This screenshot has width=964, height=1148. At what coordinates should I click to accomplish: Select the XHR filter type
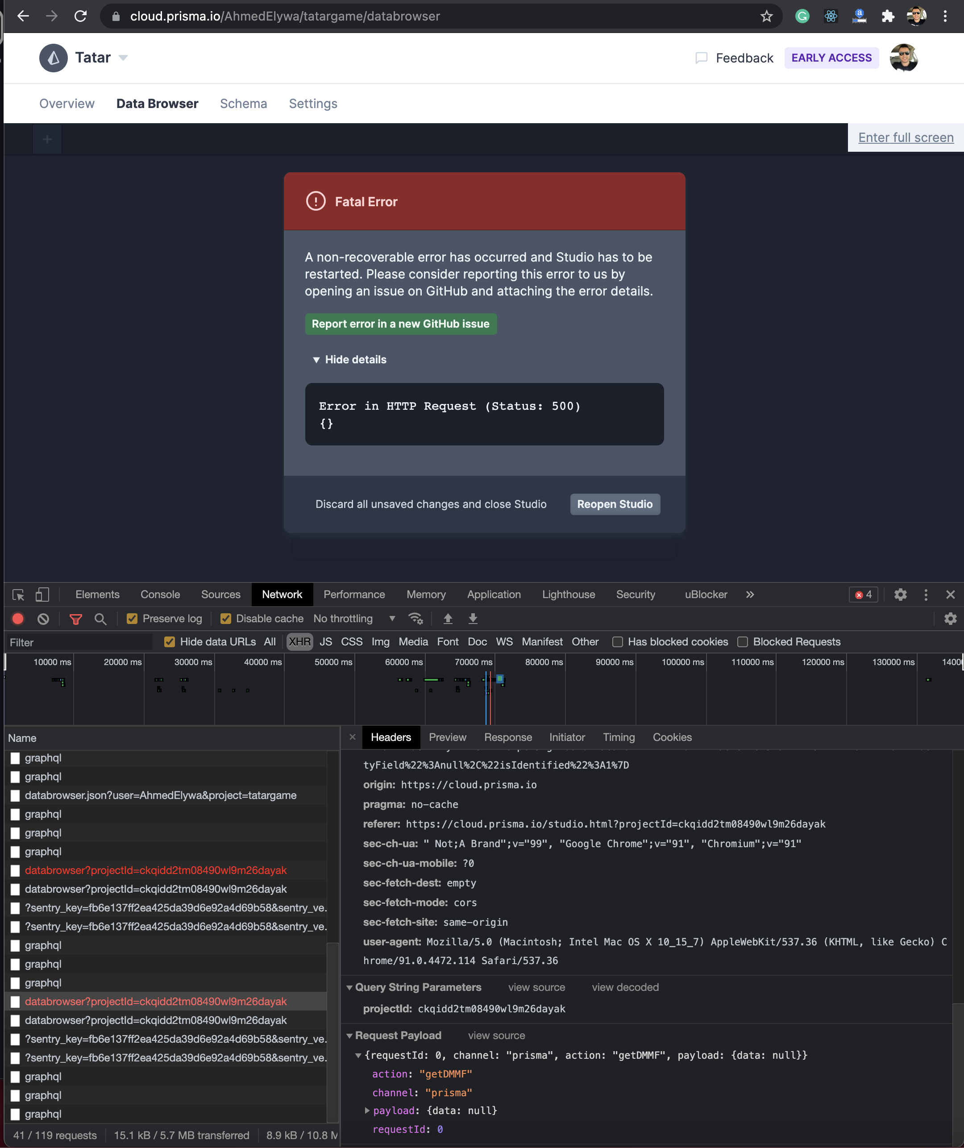(299, 642)
